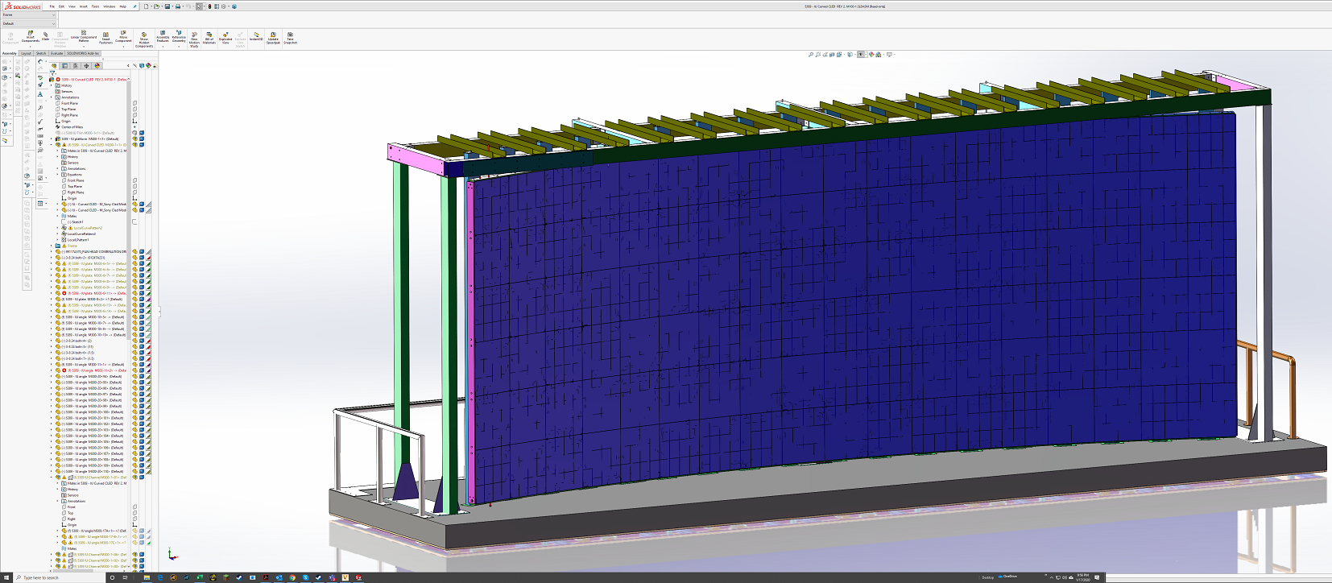The image size is (1332, 583).
Task: Click the Save icon
Action: (168, 6)
